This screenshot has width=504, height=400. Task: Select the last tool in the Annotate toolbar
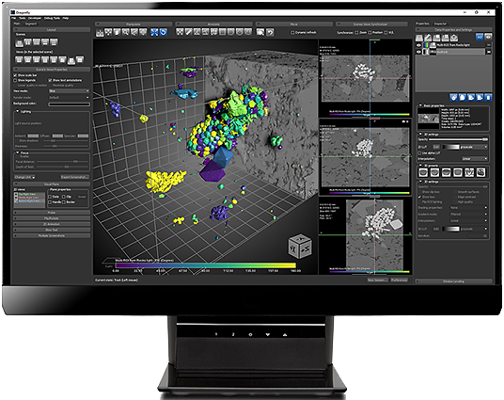248,32
